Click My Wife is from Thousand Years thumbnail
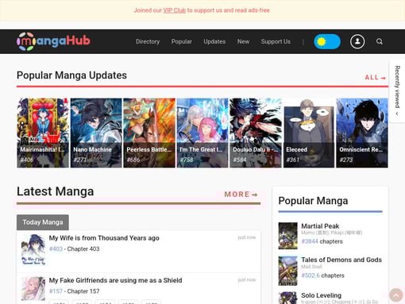Image resolution: width=405 pixels, height=304 pixels. (x=33, y=249)
